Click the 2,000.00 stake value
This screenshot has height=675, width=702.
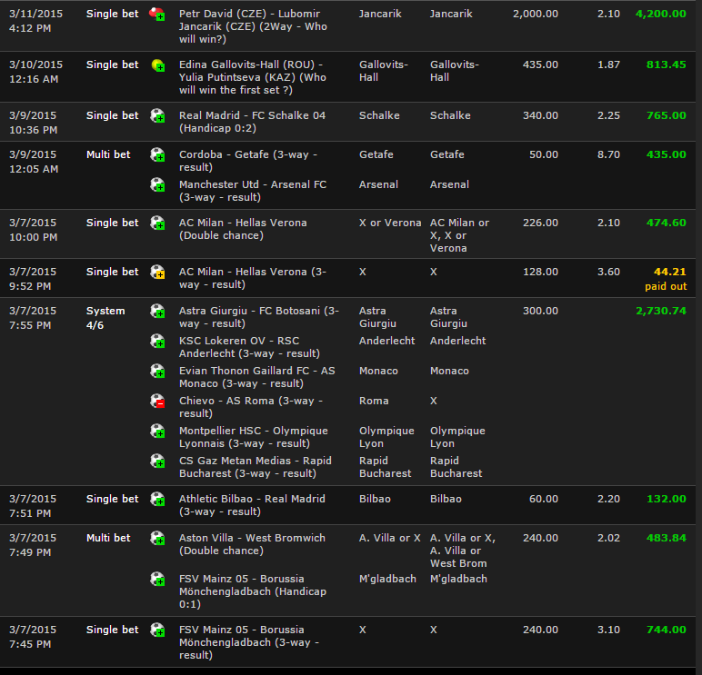(x=536, y=14)
